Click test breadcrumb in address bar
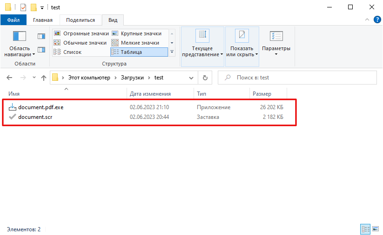Screen dimensions: 383x235 [x=159, y=78]
